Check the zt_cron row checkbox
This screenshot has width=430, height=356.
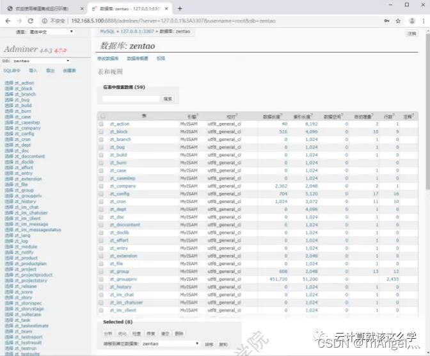coord(101,202)
